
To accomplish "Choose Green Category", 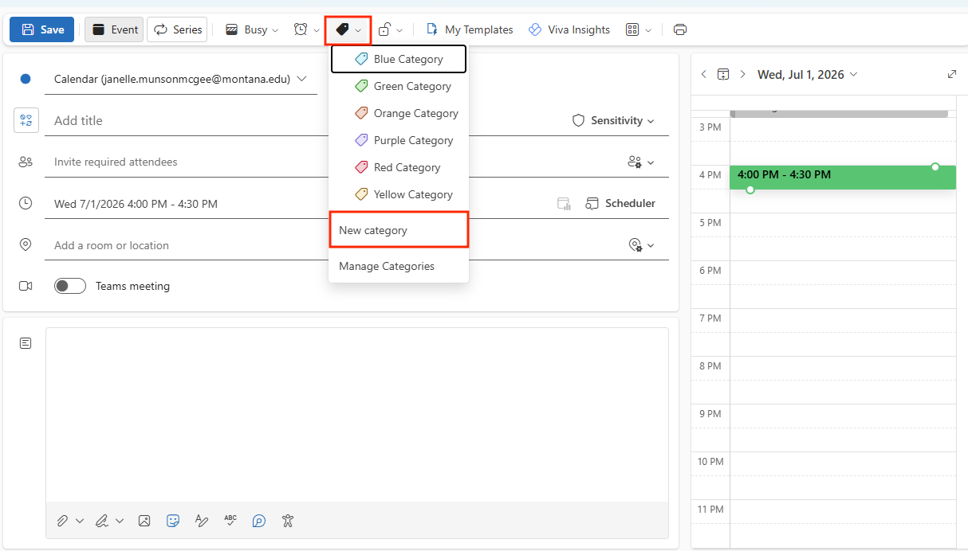I will coord(399,86).
